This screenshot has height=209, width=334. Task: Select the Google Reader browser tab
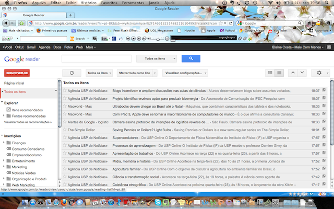click(33, 15)
